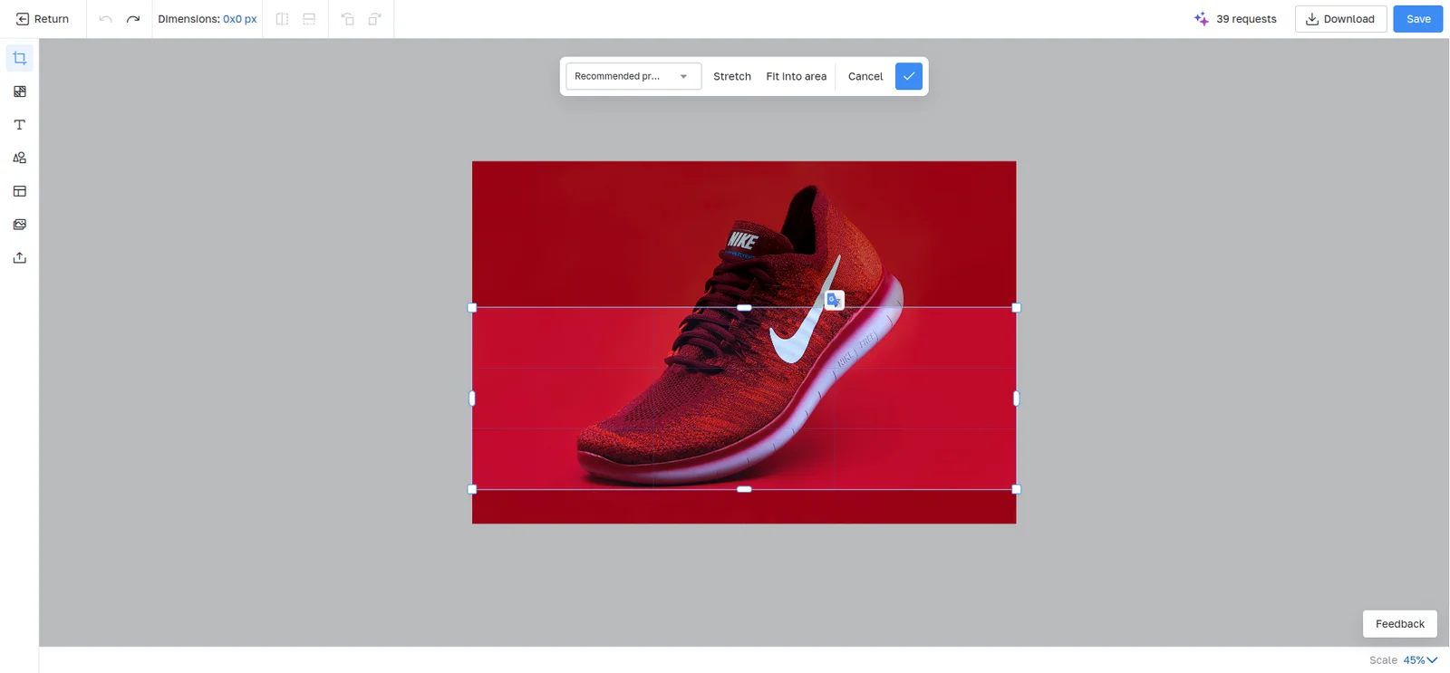Open the Feedback form
Screen dimensions: 1450x673
[x=1400, y=624]
